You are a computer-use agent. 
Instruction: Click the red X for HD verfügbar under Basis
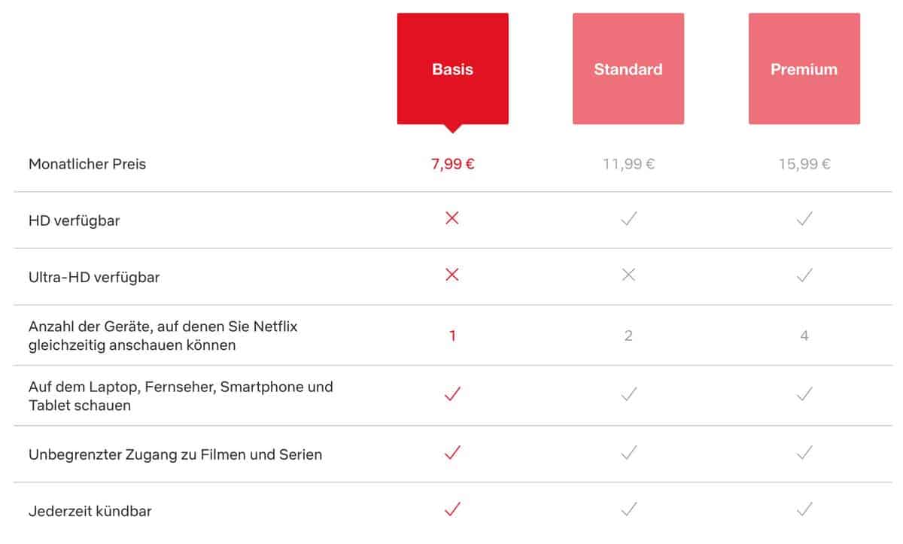coord(452,218)
